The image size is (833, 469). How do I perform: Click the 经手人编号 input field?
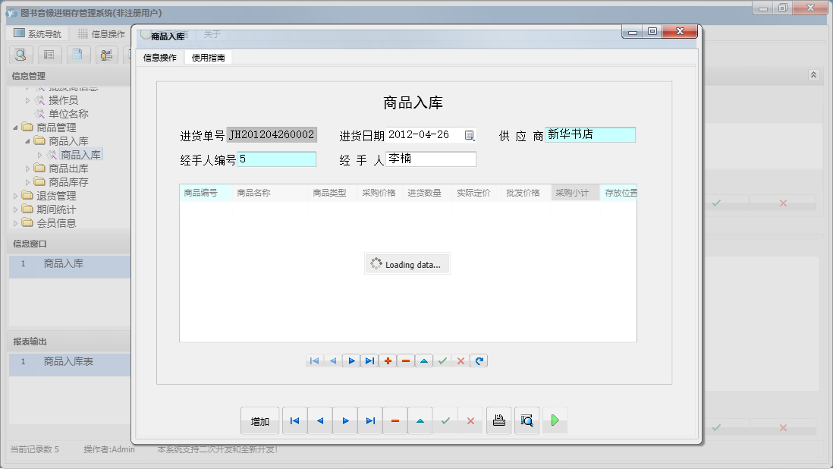point(277,159)
